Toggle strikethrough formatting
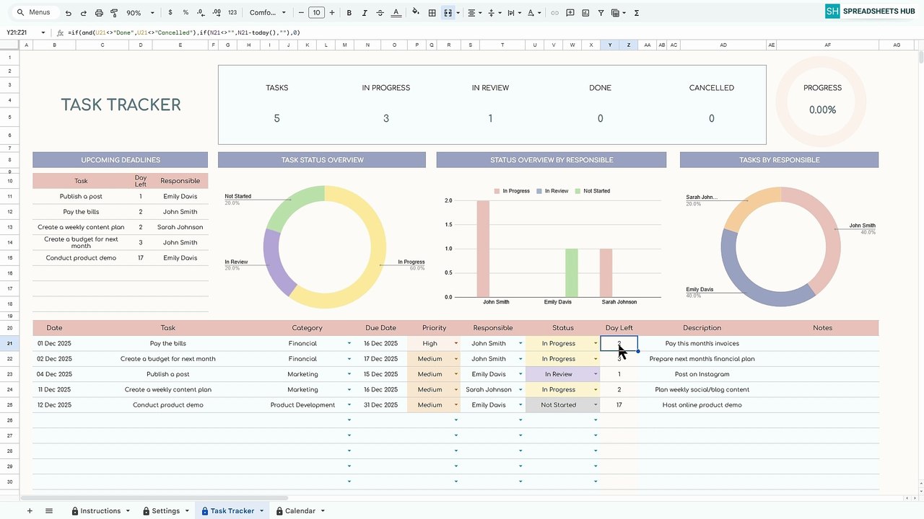 [380, 13]
